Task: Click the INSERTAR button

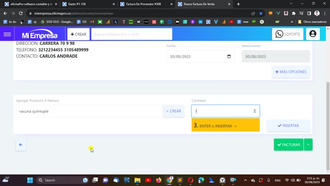Action: 288,126
